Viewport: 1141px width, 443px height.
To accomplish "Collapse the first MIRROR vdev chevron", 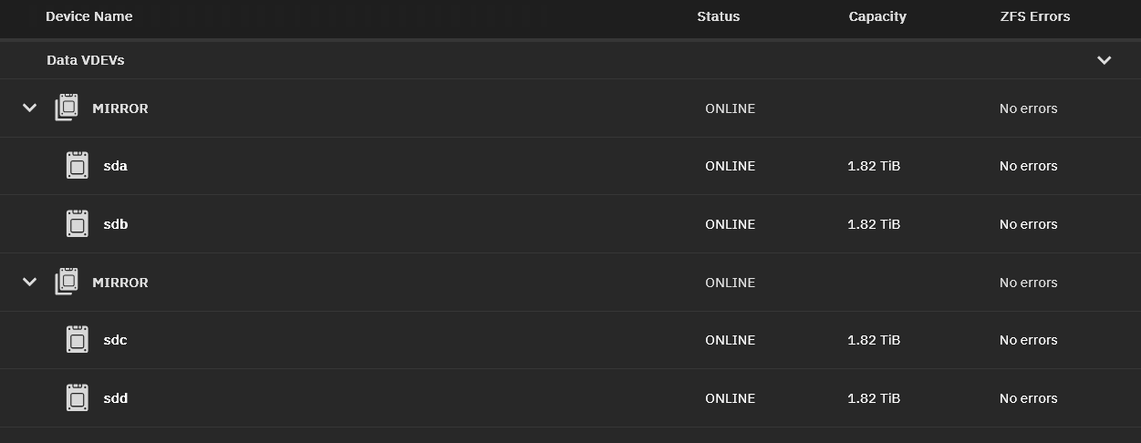I will (29, 108).
